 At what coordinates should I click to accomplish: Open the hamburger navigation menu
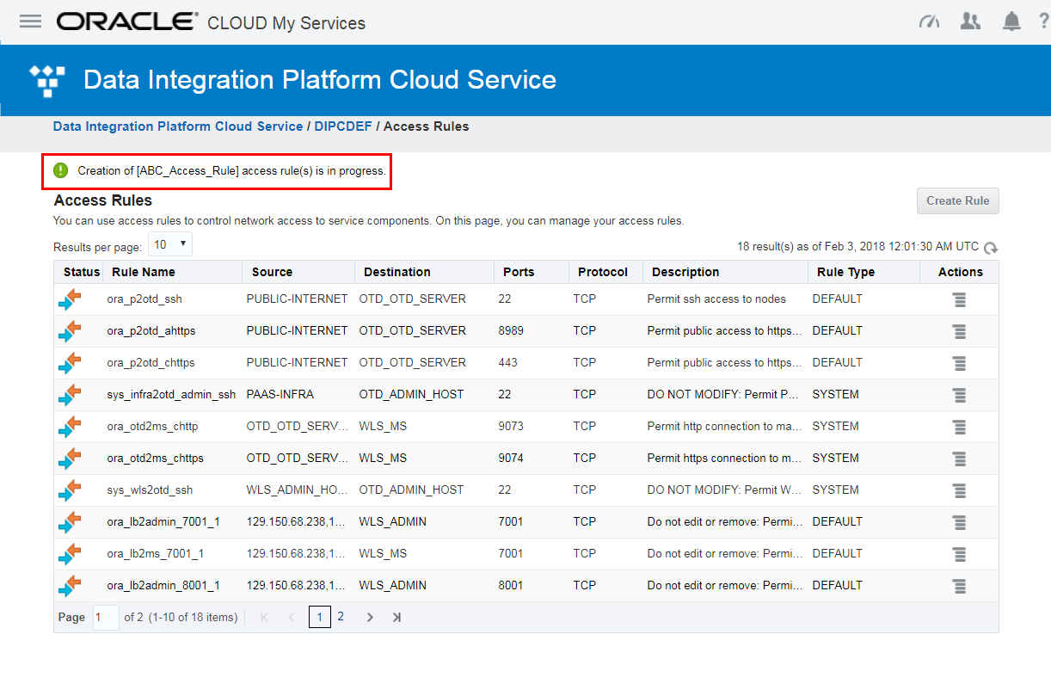point(30,22)
